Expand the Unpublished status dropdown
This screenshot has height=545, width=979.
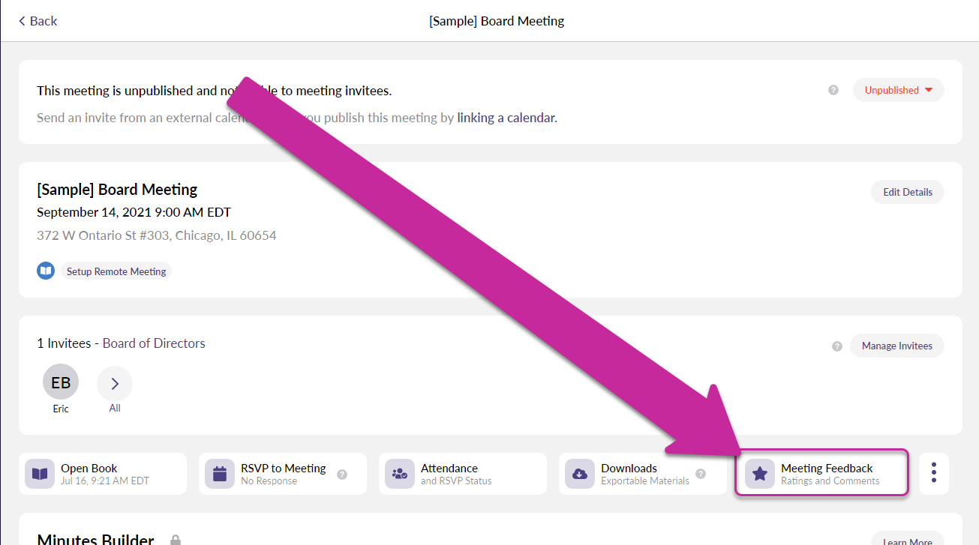pos(898,90)
